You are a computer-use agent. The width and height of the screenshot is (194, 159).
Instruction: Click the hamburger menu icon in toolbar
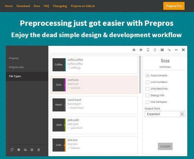tap(162, 50)
